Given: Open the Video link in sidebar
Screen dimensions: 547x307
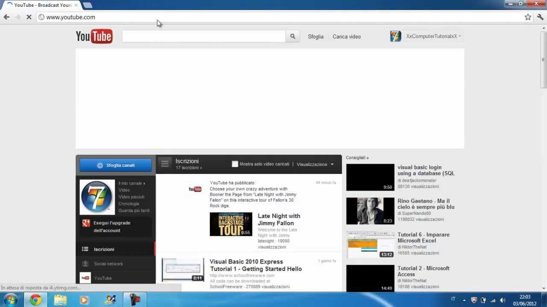Looking at the screenshot, I should (124, 190).
